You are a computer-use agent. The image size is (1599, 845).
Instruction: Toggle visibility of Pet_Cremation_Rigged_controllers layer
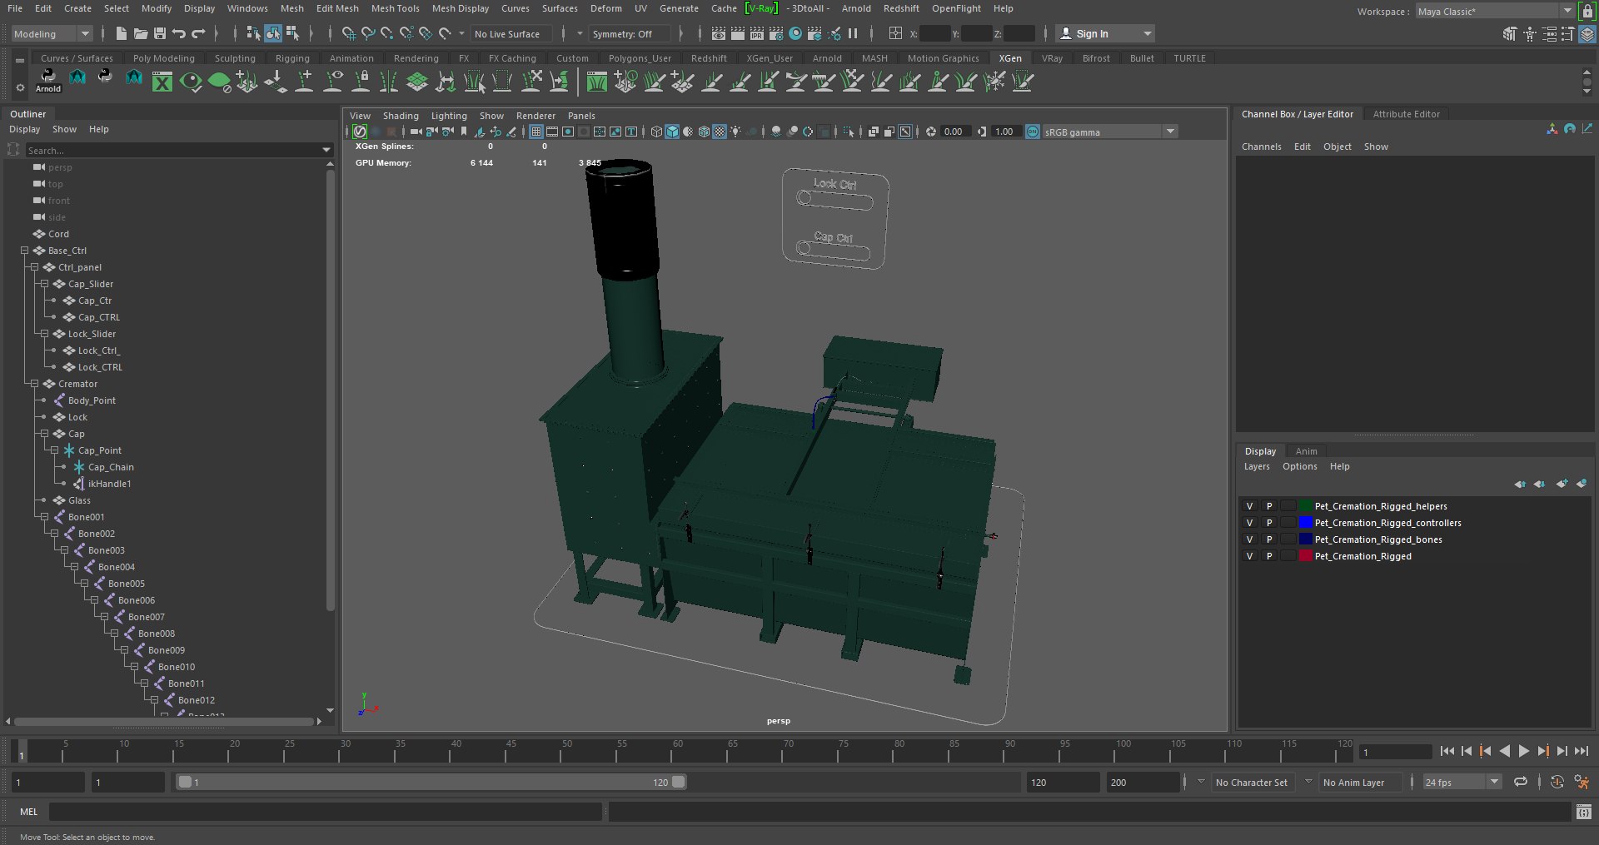tap(1249, 523)
